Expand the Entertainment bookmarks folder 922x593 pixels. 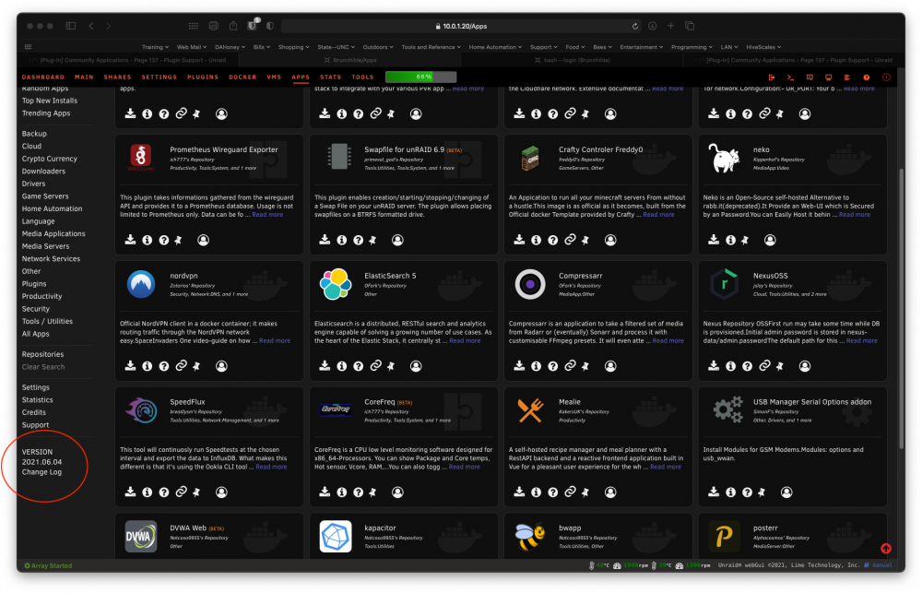click(x=642, y=47)
